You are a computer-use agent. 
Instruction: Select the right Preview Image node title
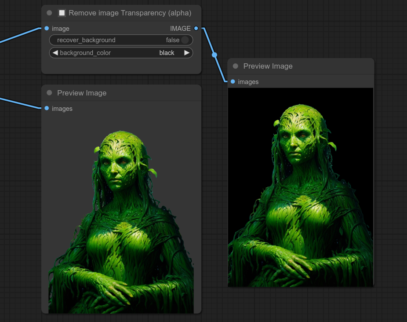pyautogui.click(x=268, y=66)
